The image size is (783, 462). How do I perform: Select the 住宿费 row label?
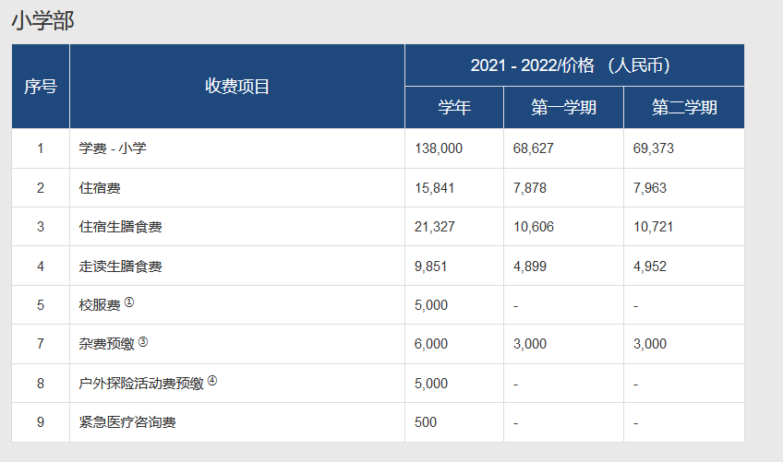click(100, 188)
